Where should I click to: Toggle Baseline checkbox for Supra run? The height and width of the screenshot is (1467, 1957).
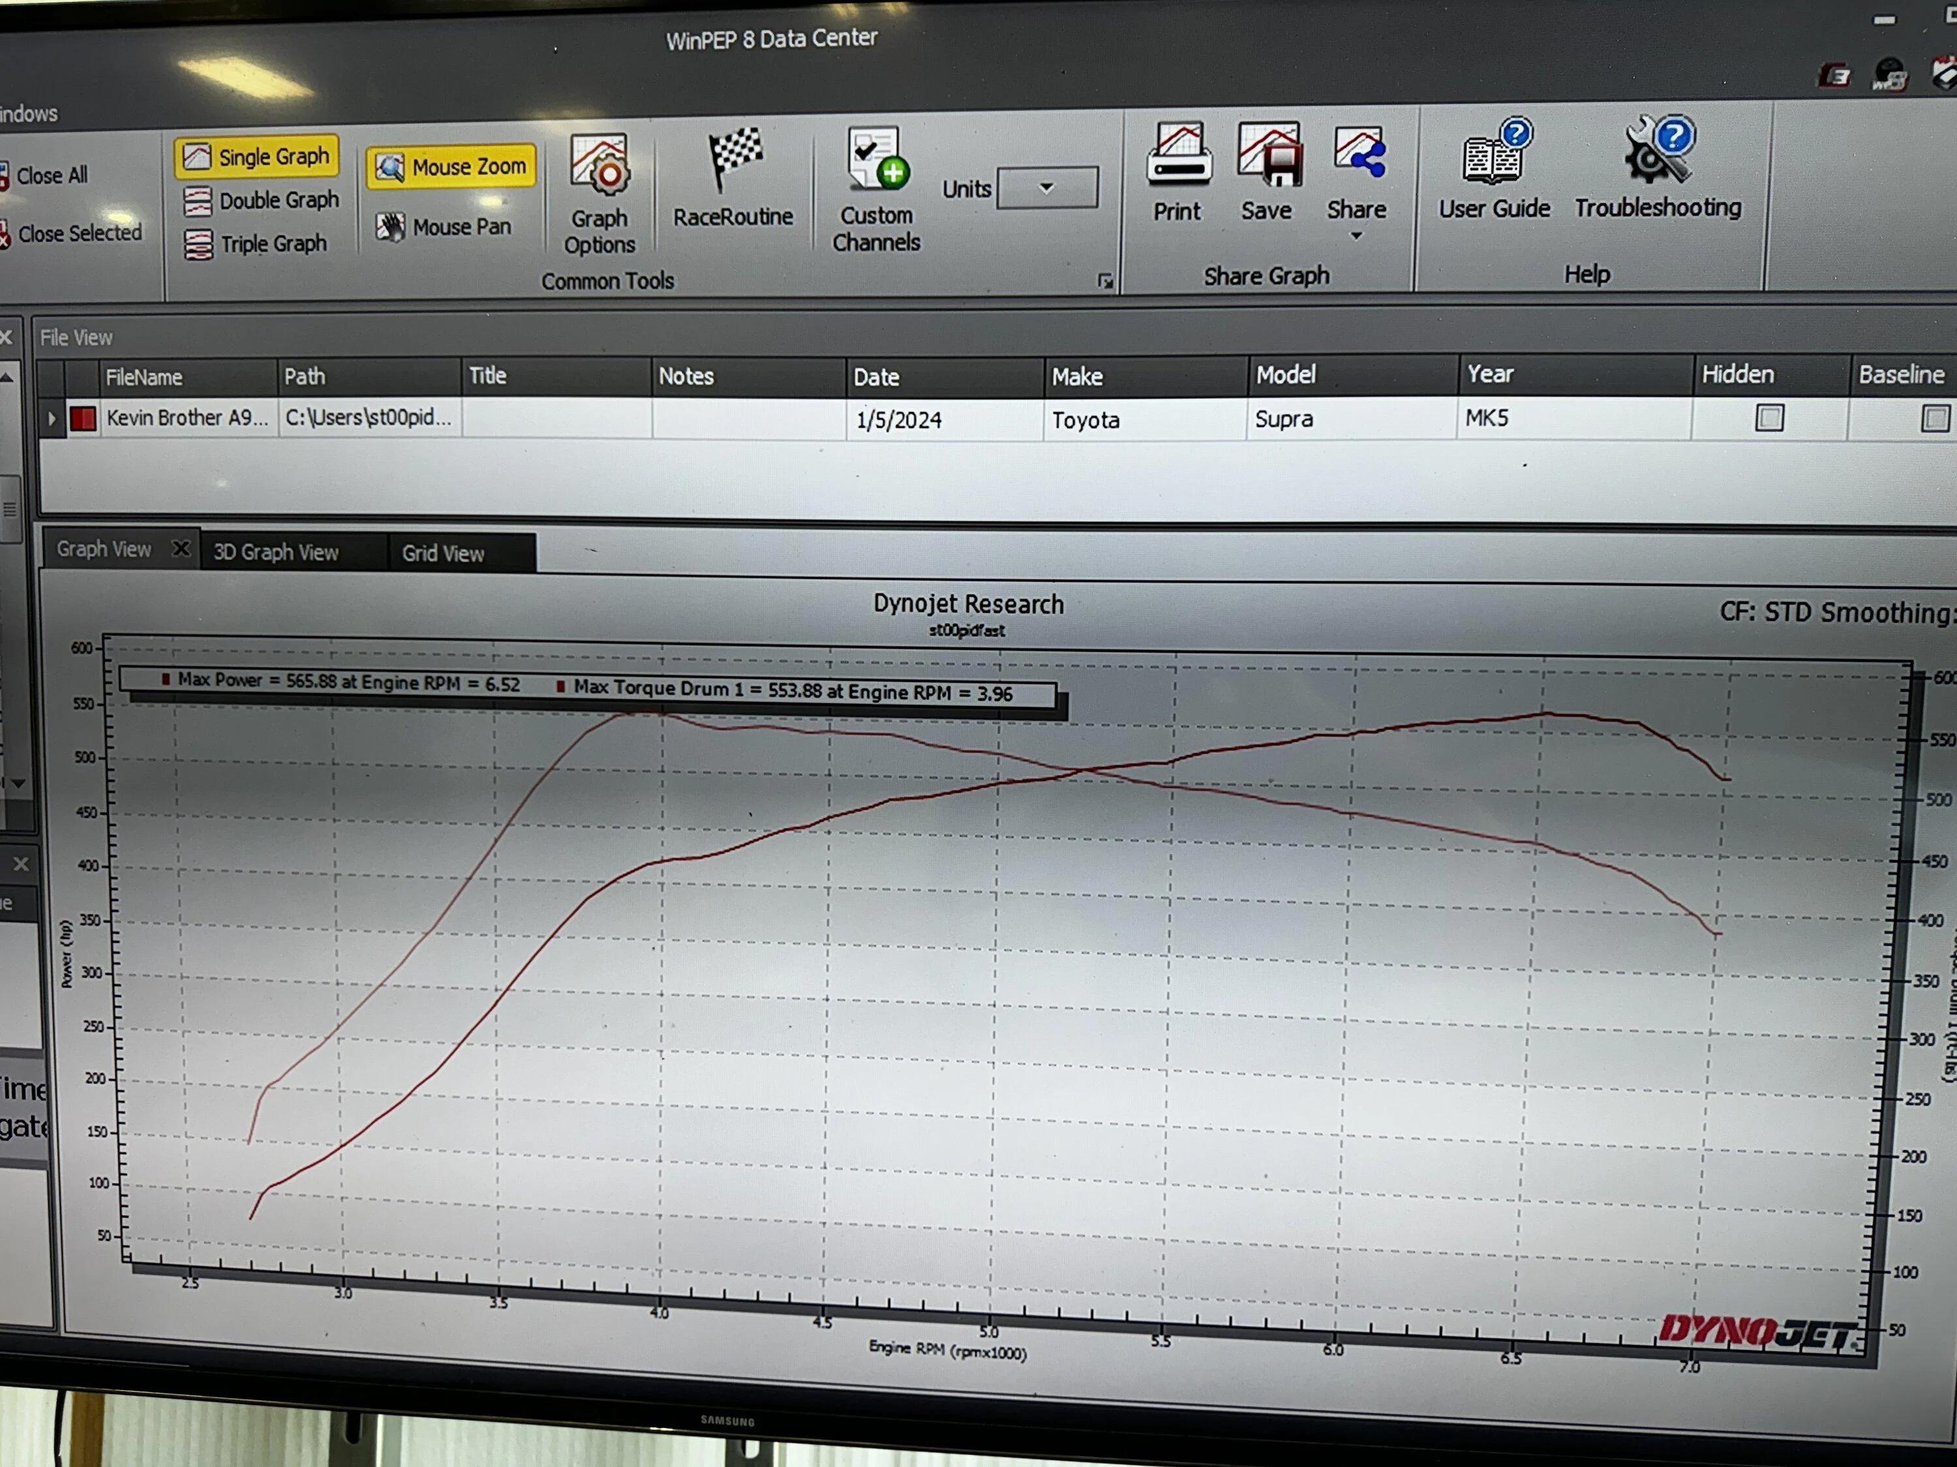(1935, 419)
